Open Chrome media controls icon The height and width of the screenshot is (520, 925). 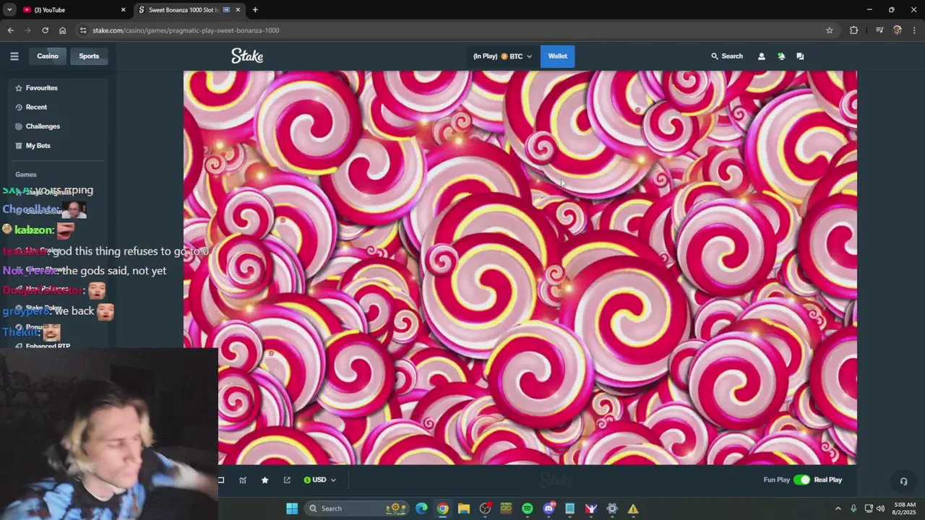click(879, 30)
